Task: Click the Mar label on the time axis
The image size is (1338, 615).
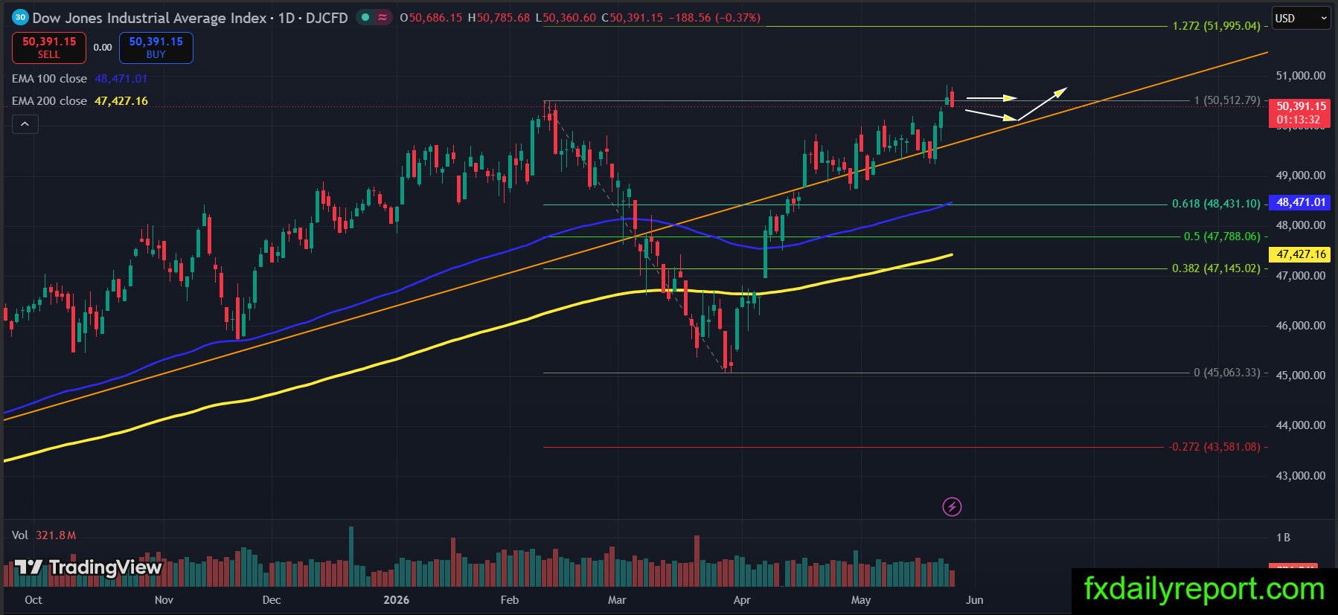Action: 617,600
